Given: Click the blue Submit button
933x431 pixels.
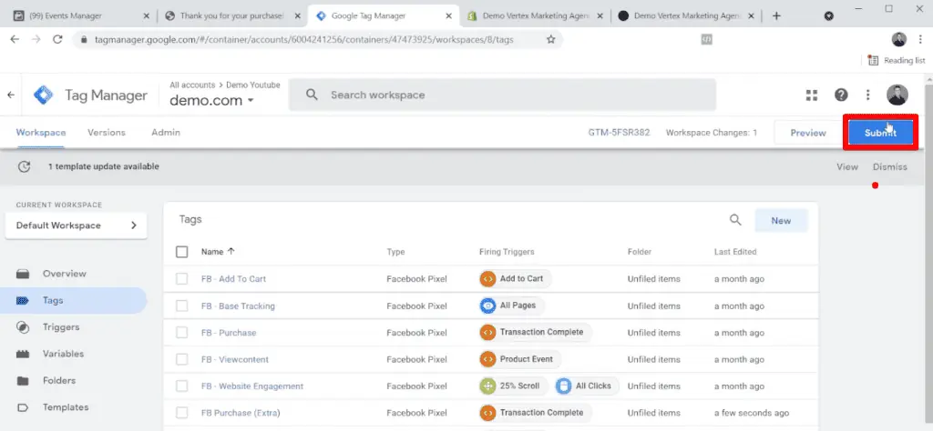Looking at the screenshot, I should (x=879, y=133).
